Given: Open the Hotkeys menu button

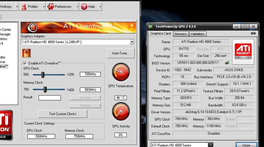Looking at the screenshot, I should 7,7.
